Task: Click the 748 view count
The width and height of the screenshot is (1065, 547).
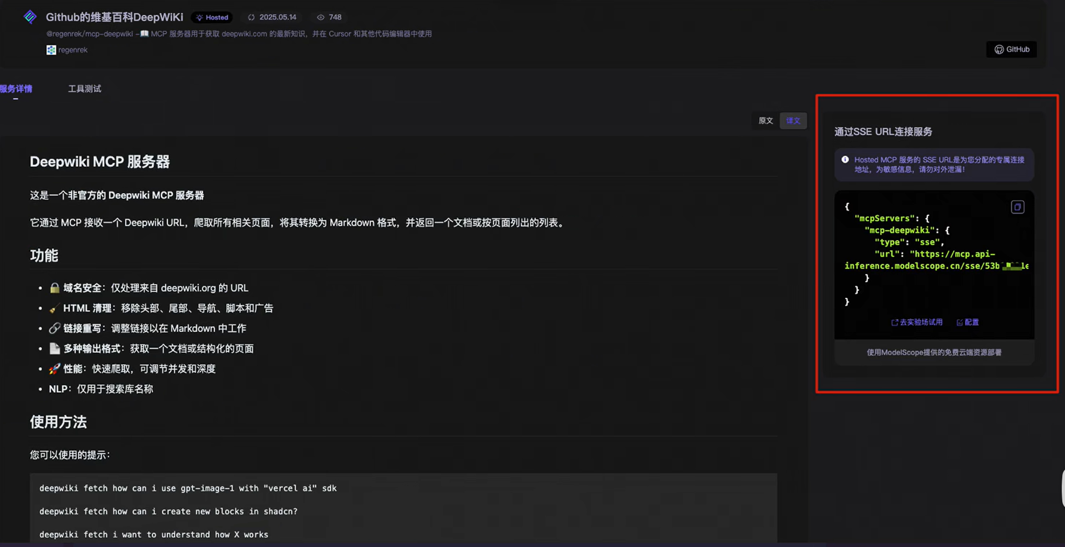Action: click(335, 17)
